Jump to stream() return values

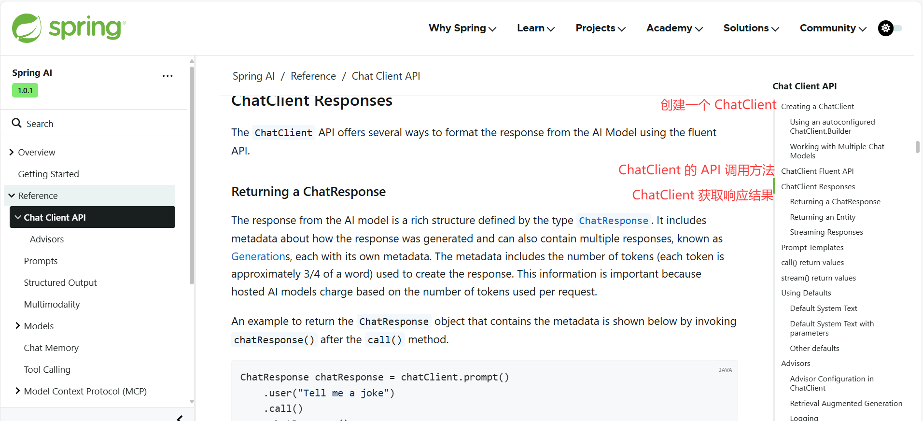(818, 278)
